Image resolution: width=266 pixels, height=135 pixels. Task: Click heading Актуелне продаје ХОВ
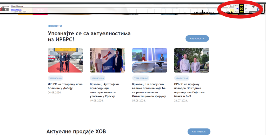click(76, 131)
